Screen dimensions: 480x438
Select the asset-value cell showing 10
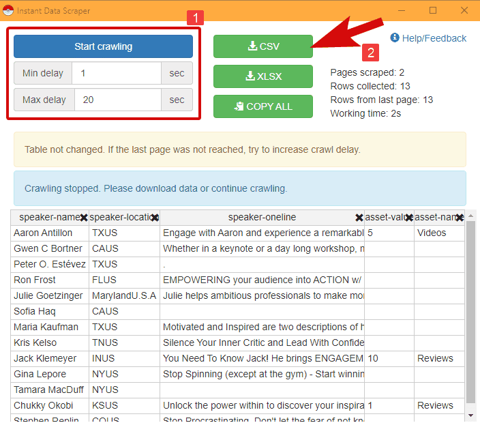coord(389,359)
